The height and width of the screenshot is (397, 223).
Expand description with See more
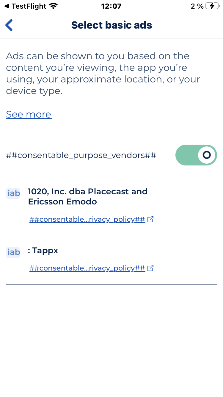(x=29, y=114)
